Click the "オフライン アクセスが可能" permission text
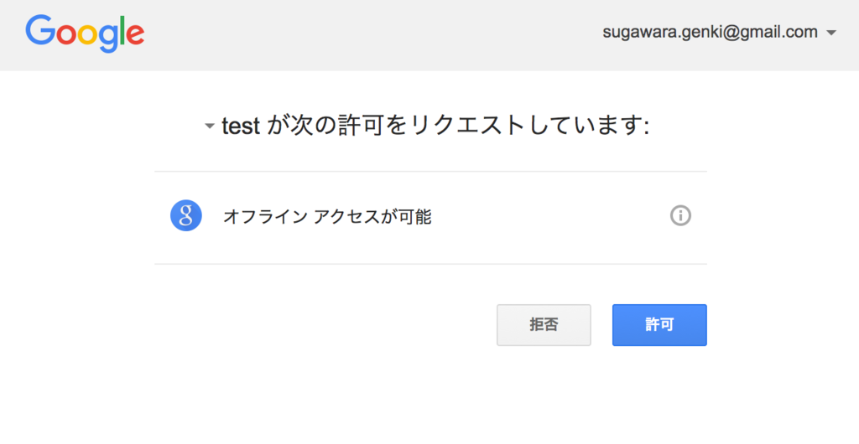The height and width of the screenshot is (444, 859). [x=327, y=217]
